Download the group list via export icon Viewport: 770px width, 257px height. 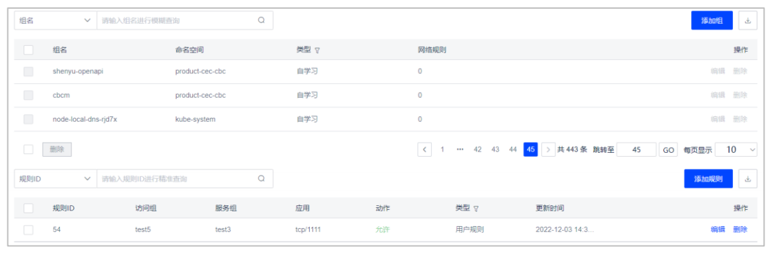tap(748, 21)
